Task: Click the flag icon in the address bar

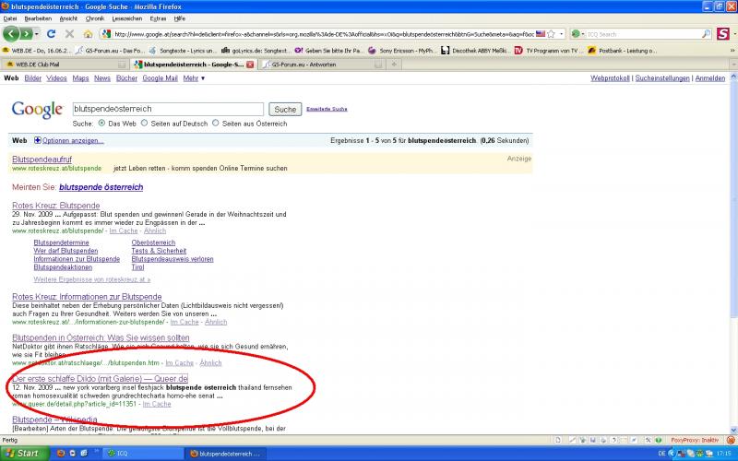Action: (x=541, y=34)
